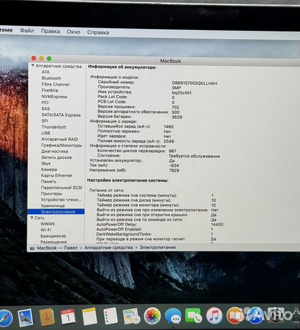
Task: Minimize window with yellow button
Action: coord(41,58)
